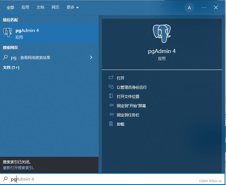Click the large pgAdmin elephant logo
This screenshot has height=185, width=226.
point(162,34)
